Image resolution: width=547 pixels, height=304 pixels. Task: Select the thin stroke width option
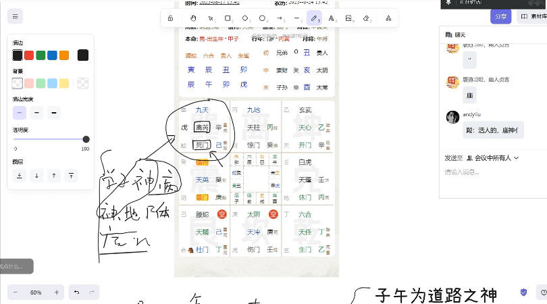(20, 113)
